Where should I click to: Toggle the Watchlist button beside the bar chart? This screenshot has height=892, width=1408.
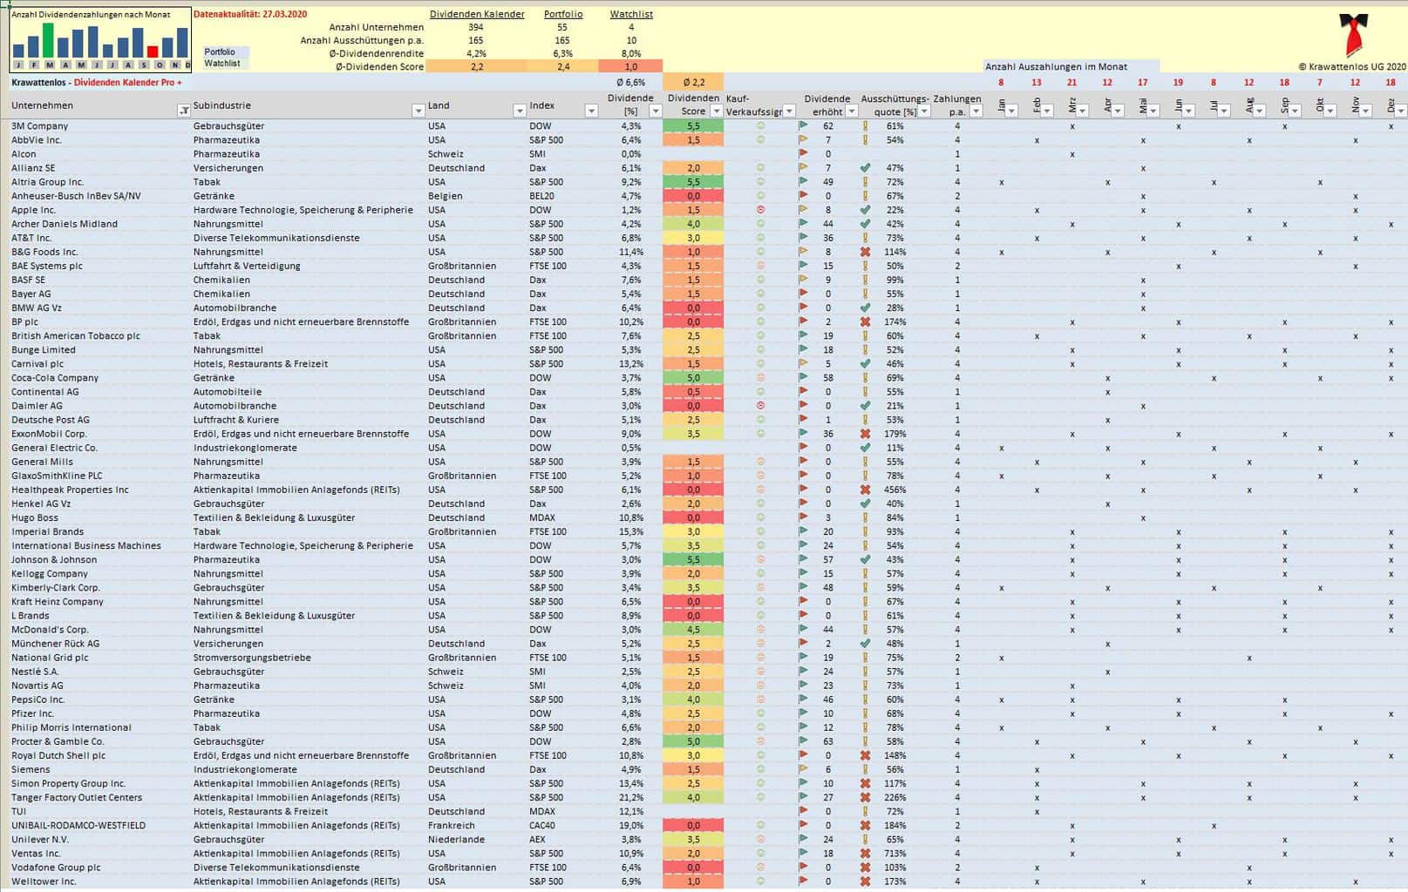coord(225,64)
